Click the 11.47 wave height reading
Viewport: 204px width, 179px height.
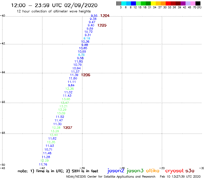pyautogui.click(x=59, y=121)
